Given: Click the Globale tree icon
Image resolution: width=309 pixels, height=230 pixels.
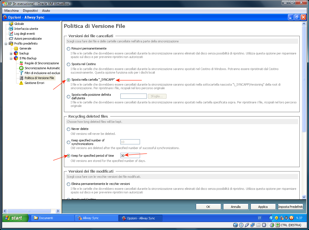Looking at the screenshot, I should (x=11, y=24).
